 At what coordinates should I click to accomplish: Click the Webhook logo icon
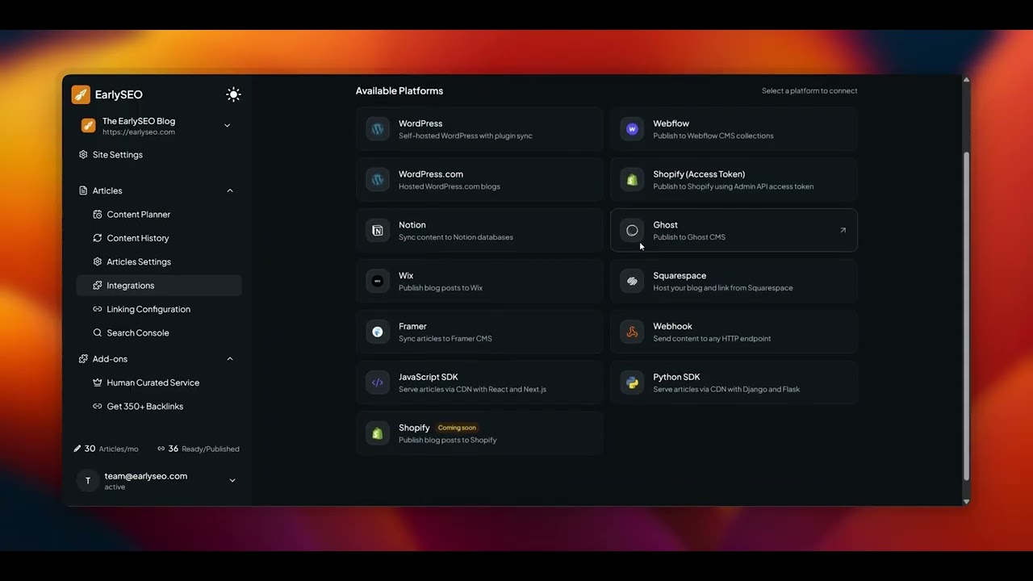(x=632, y=332)
